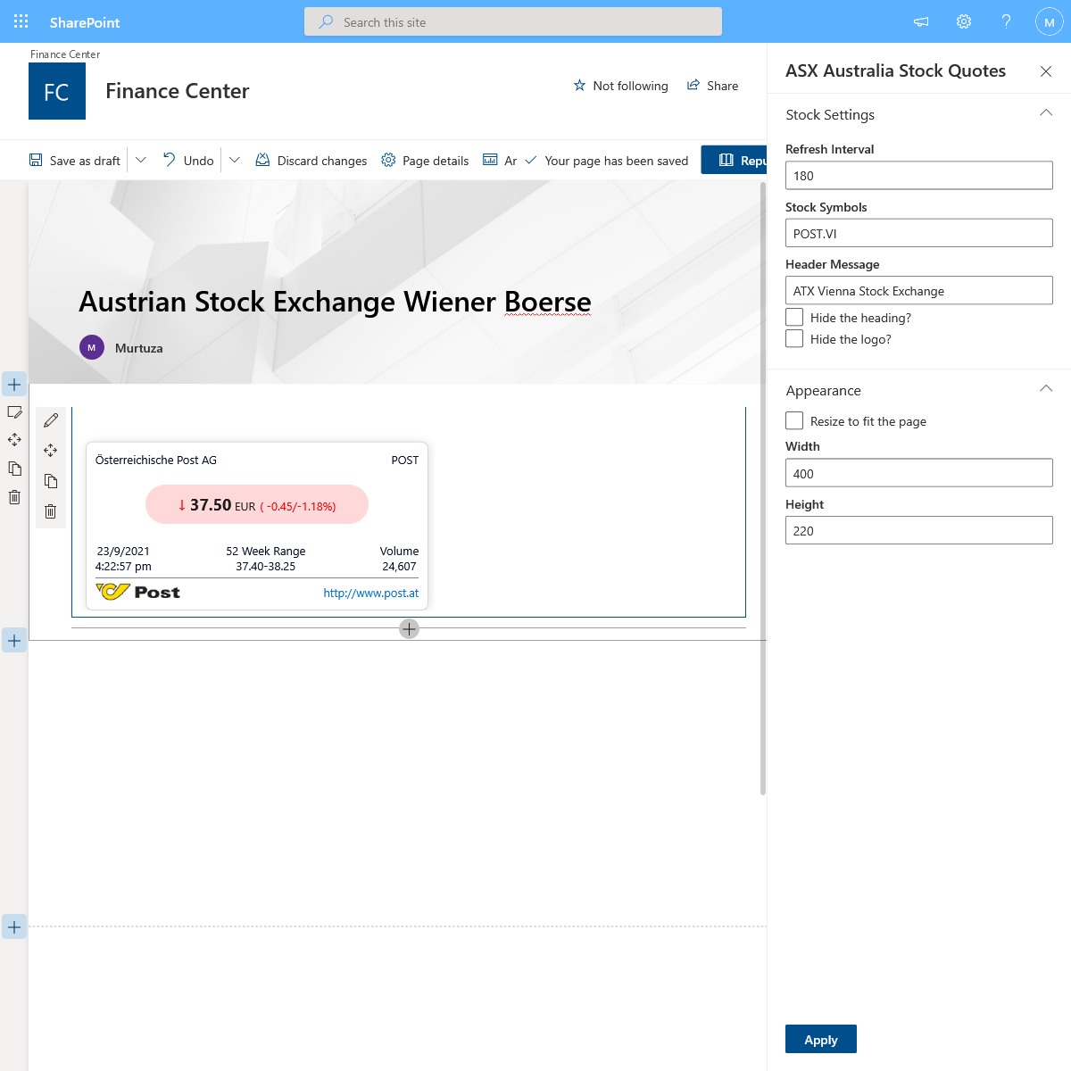The width and height of the screenshot is (1071, 1071).
Task: Enable the 'Hide the logo?' checkbox
Action: point(794,338)
